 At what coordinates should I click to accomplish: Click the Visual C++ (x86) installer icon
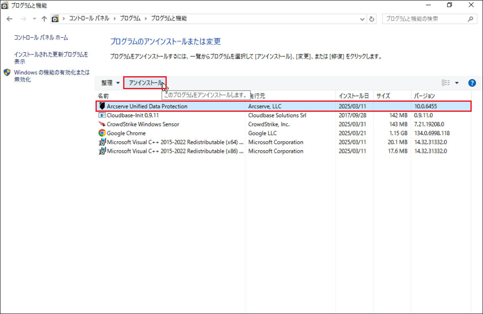pyautogui.click(x=102, y=151)
